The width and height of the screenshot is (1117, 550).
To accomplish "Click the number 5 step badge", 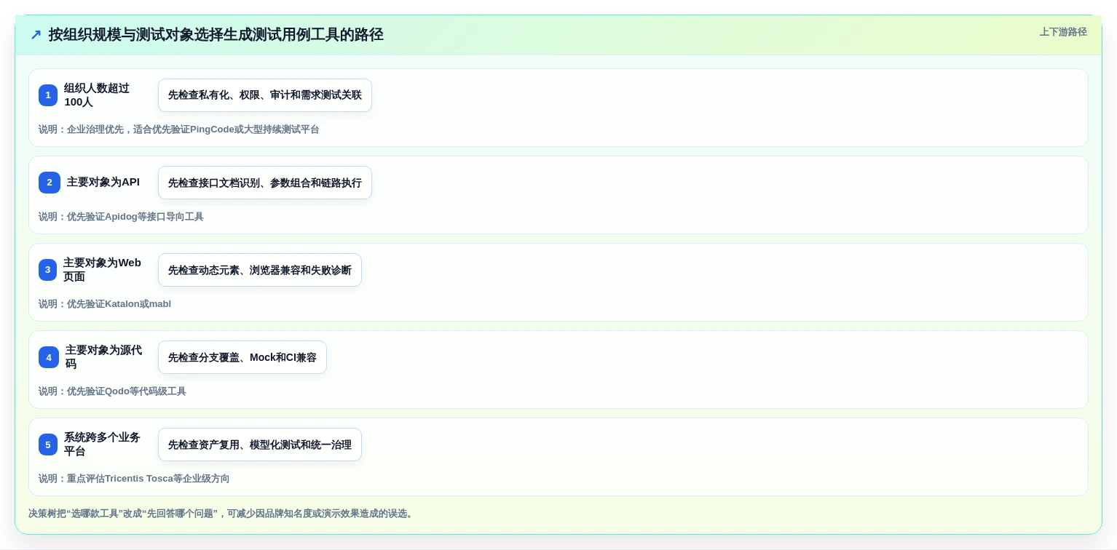I will click(48, 445).
